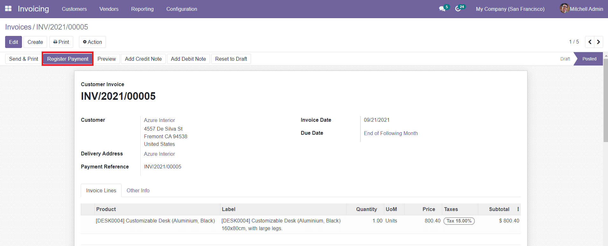
Task: Expand the Configuration menu
Action: coord(182,9)
